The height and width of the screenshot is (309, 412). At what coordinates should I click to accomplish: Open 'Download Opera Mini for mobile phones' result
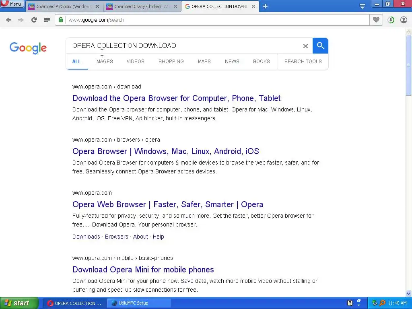point(143,270)
